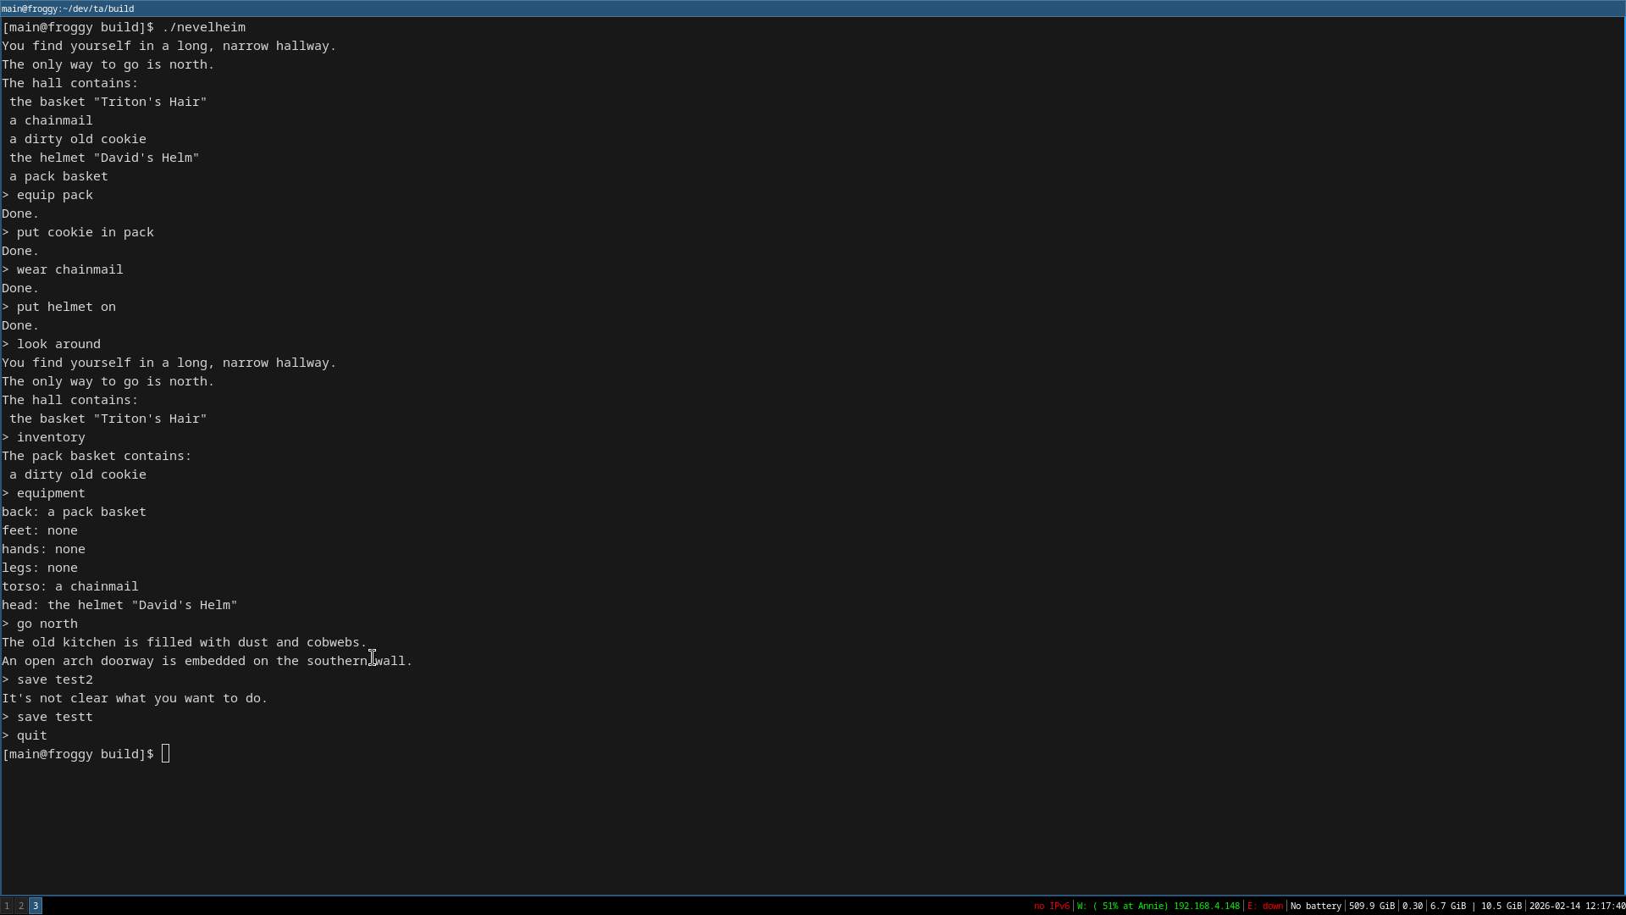The height and width of the screenshot is (915, 1626).
Task: Click the 509.9 GiB disk space indicator
Action: click(x=1371, y=906)
